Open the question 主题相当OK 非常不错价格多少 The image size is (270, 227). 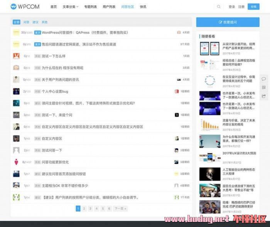click(65, 185)
